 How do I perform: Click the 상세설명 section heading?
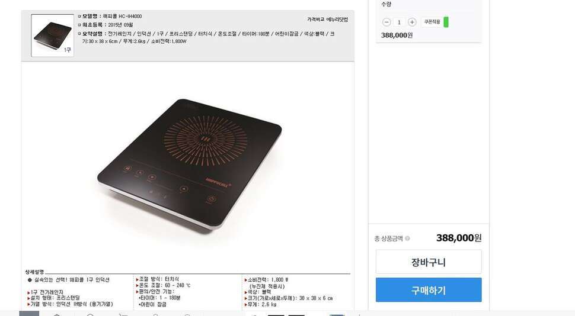(34, 272)
